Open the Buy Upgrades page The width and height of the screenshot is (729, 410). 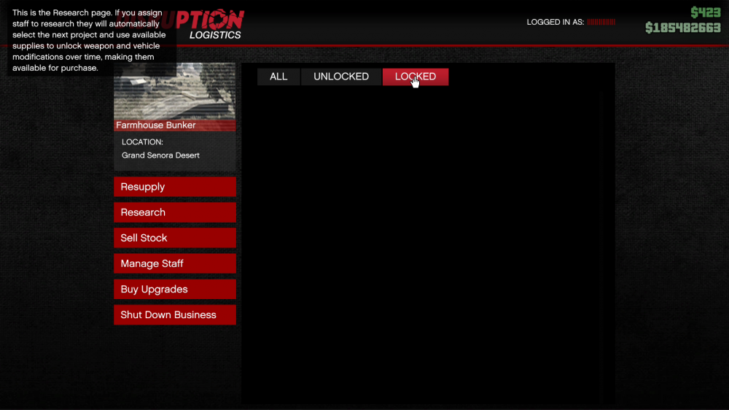point(174,289)
